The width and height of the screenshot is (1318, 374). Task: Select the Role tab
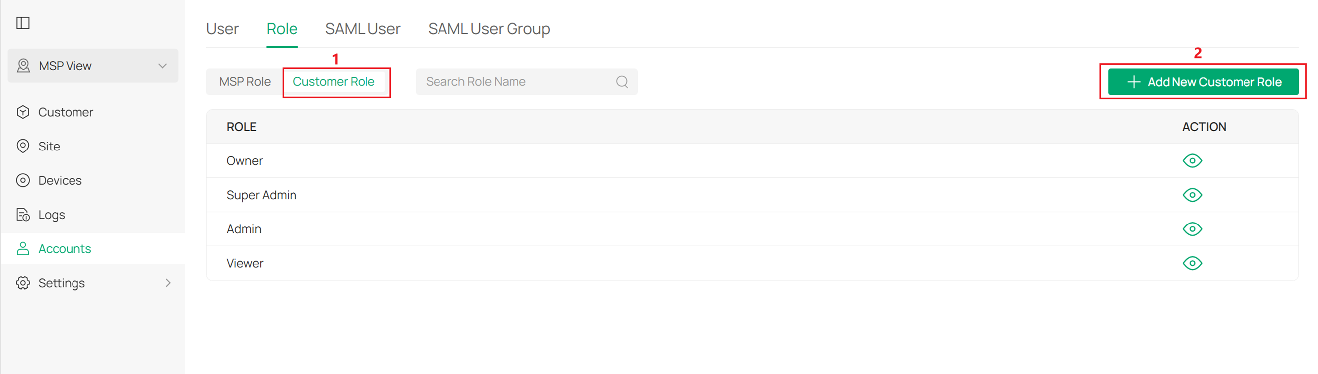pos(282,29)
